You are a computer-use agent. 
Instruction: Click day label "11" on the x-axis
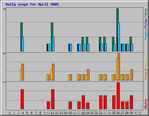coord(52,113)
